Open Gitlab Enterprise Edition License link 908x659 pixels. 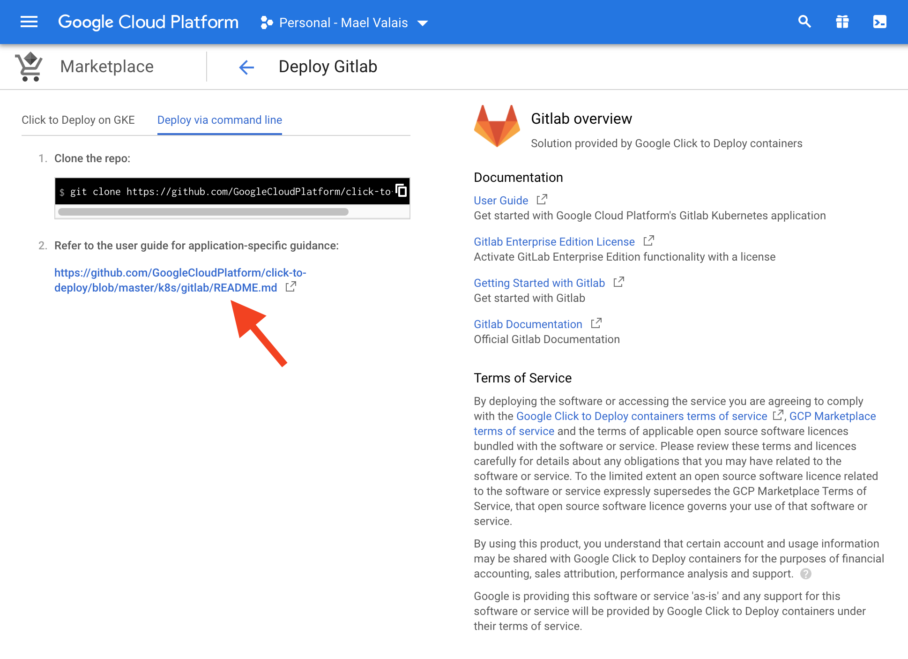(554, 242)
